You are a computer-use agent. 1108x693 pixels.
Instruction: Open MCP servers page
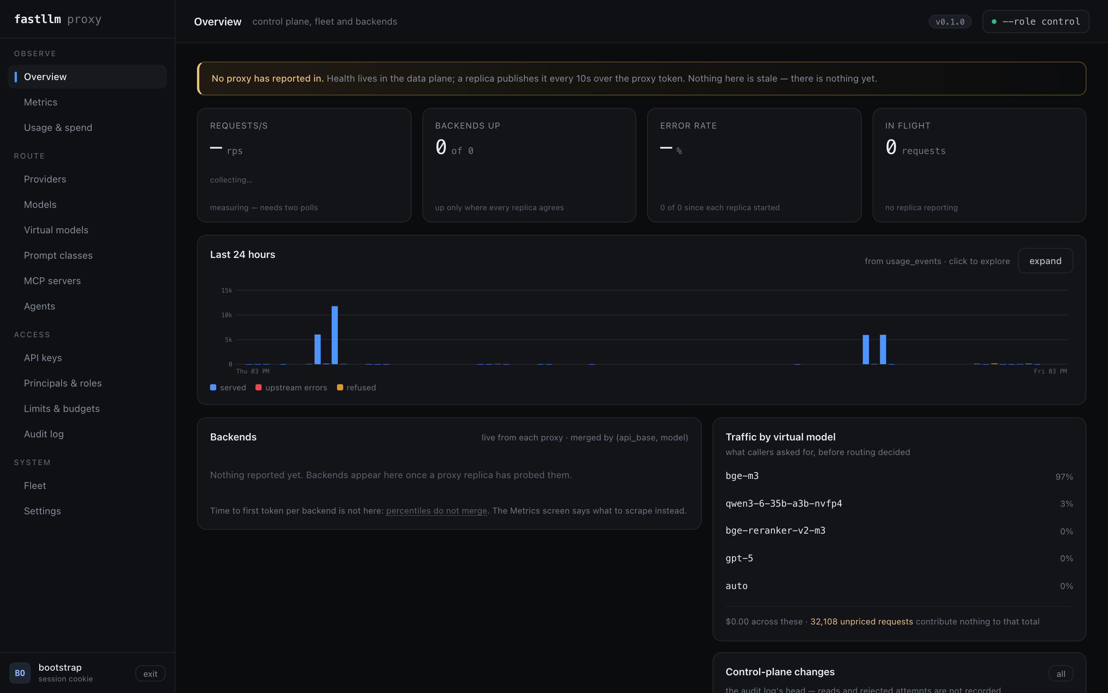(x=87, y=281)
